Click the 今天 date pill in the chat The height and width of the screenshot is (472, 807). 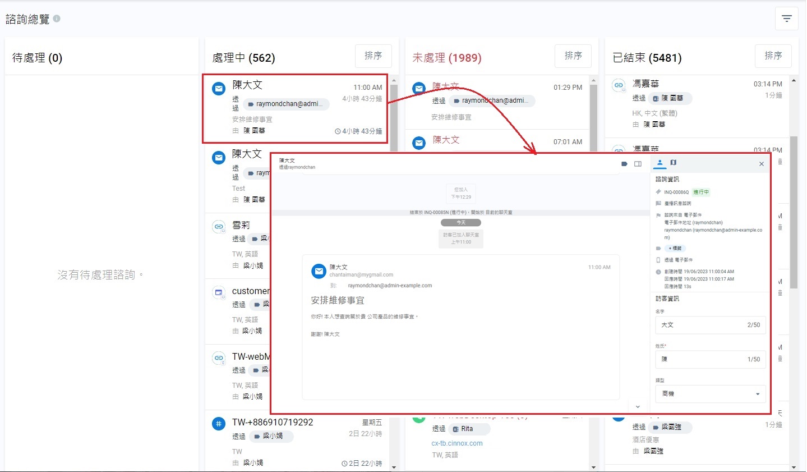pyautogui.click(x=461, y=223)
